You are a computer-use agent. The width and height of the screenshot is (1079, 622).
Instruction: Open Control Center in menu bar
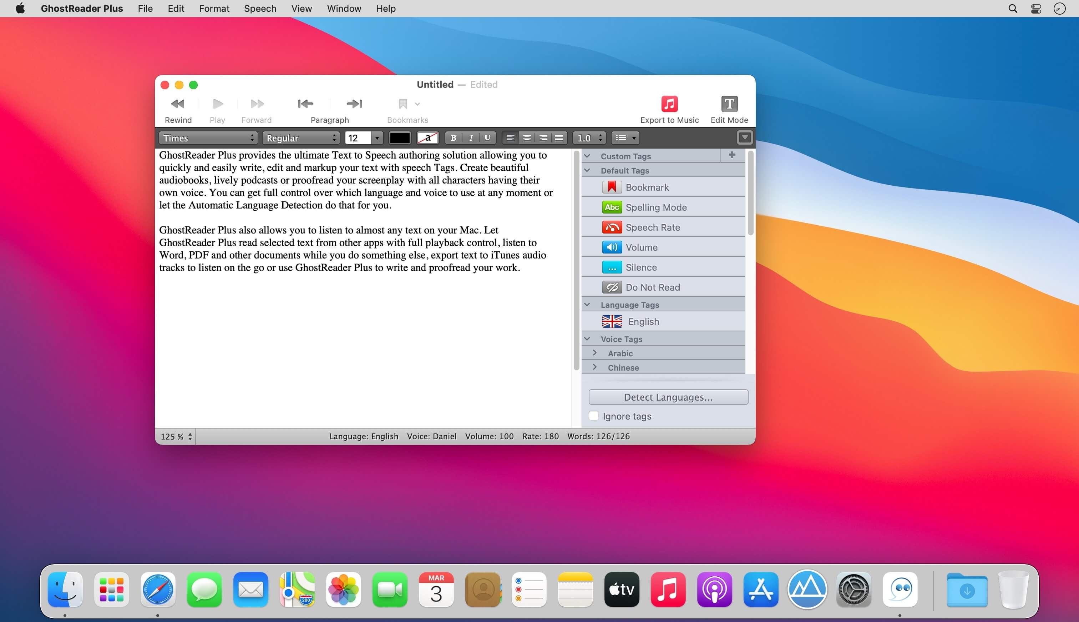click(x=1036, y=9)
